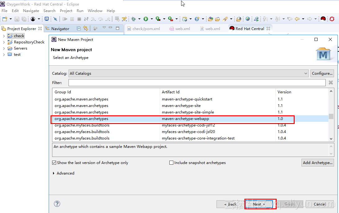Select the myfaces-archetype-core-integration-test row

click(x=190, y=138)
